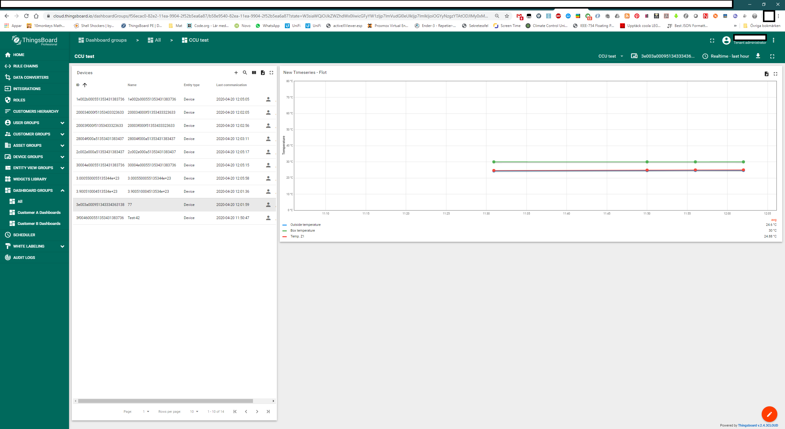
Task: Expand the Devices widget to fullscreen
Action: [271, 73]
